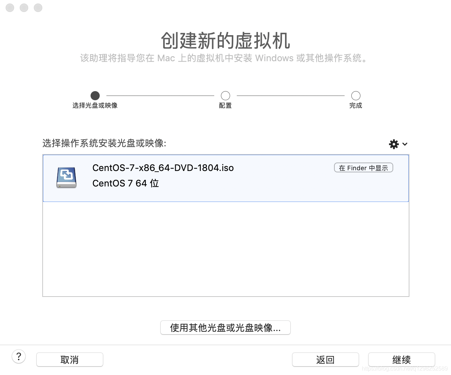This screenshot has width=451, height=375.
Task: Click the 返回 button
Action: point(326,360)
